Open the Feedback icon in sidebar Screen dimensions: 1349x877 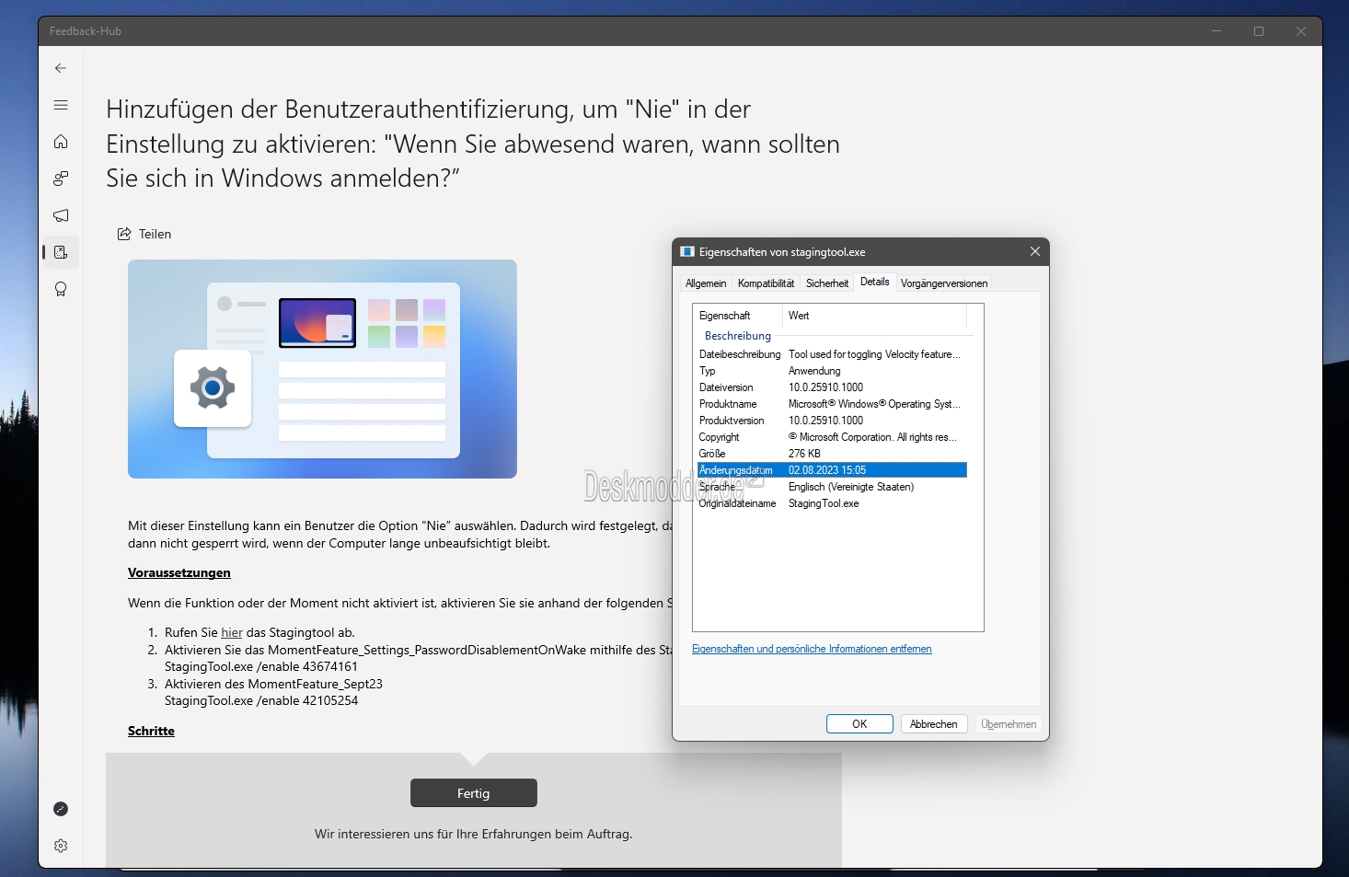pos(61,179)
